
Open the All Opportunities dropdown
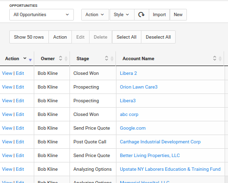click(42, 15)
